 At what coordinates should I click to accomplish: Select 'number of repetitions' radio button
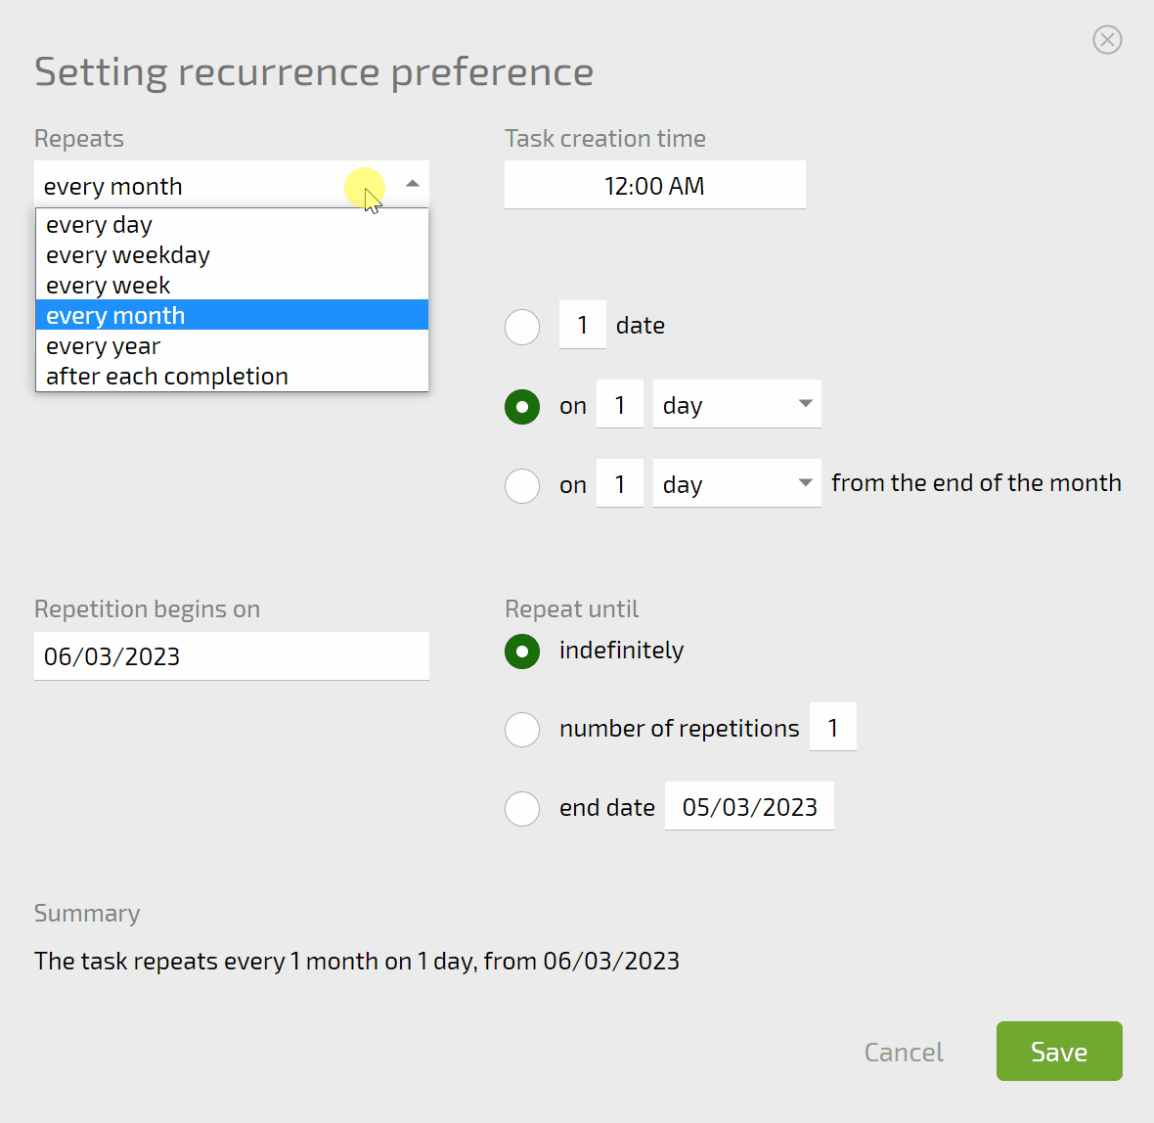[522, 729]
